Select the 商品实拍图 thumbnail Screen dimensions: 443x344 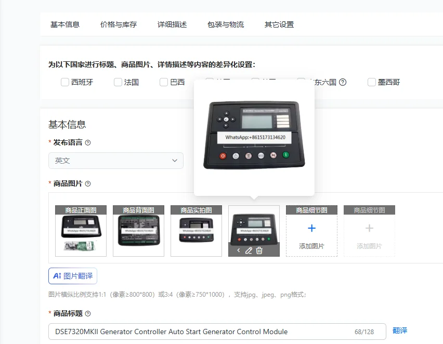click(196, 231)
